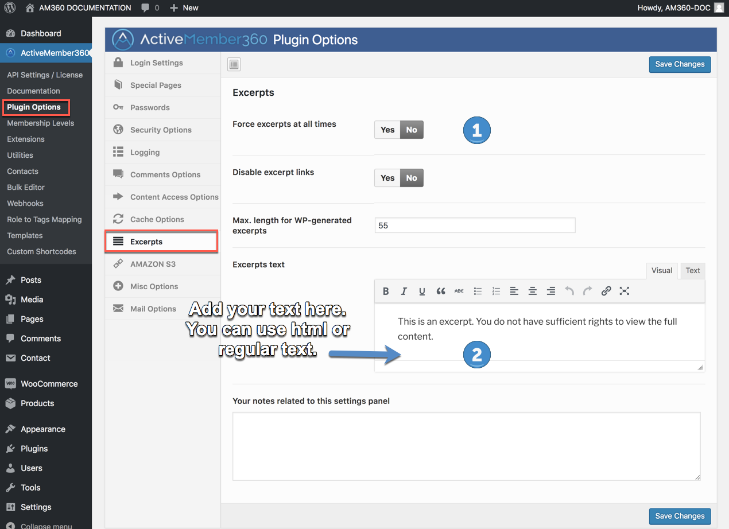The height and width of the screenshot is (529, 729).
Task: Open Posts menu in sidebar
Action: pos(31,280)
